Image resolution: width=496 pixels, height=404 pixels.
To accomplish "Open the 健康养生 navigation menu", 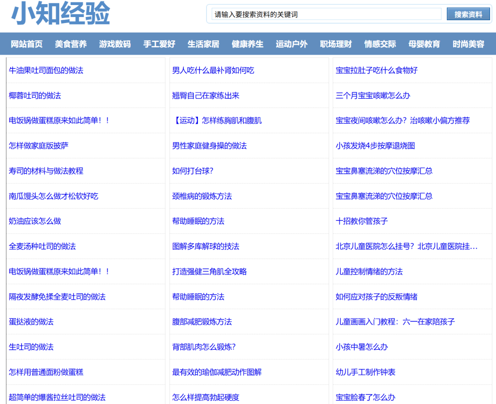I will pos(248,44).
